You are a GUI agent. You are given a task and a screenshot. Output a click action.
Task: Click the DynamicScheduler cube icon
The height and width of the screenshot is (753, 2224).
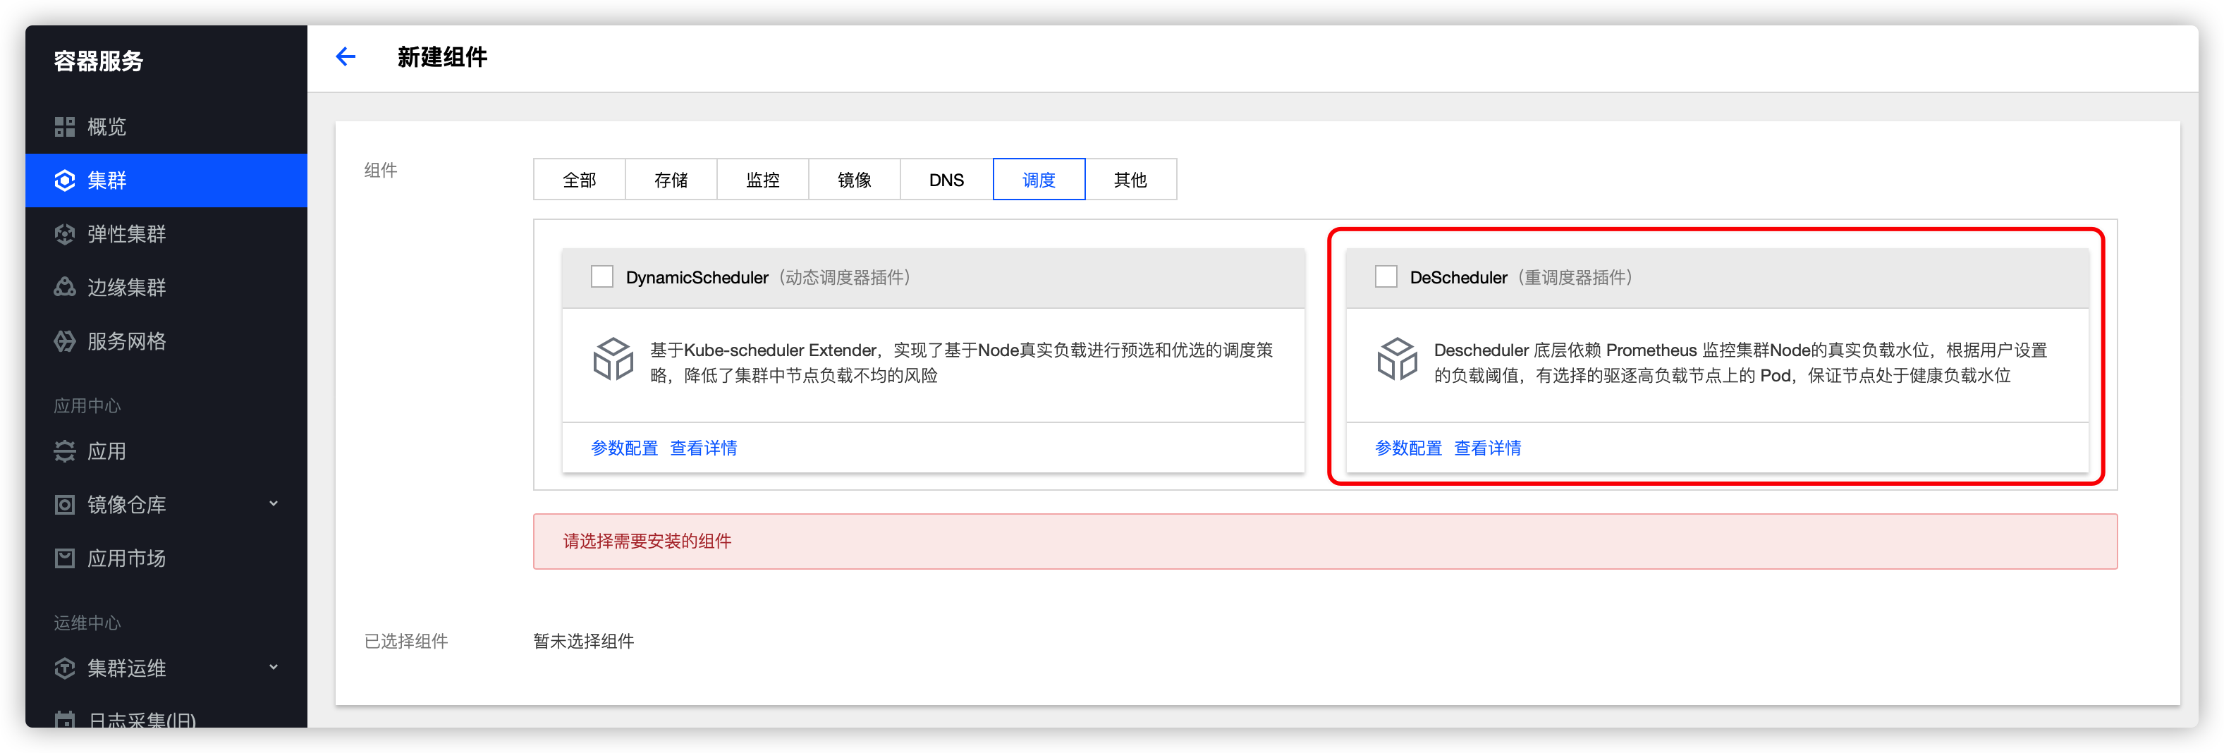[x=614, y=358]
